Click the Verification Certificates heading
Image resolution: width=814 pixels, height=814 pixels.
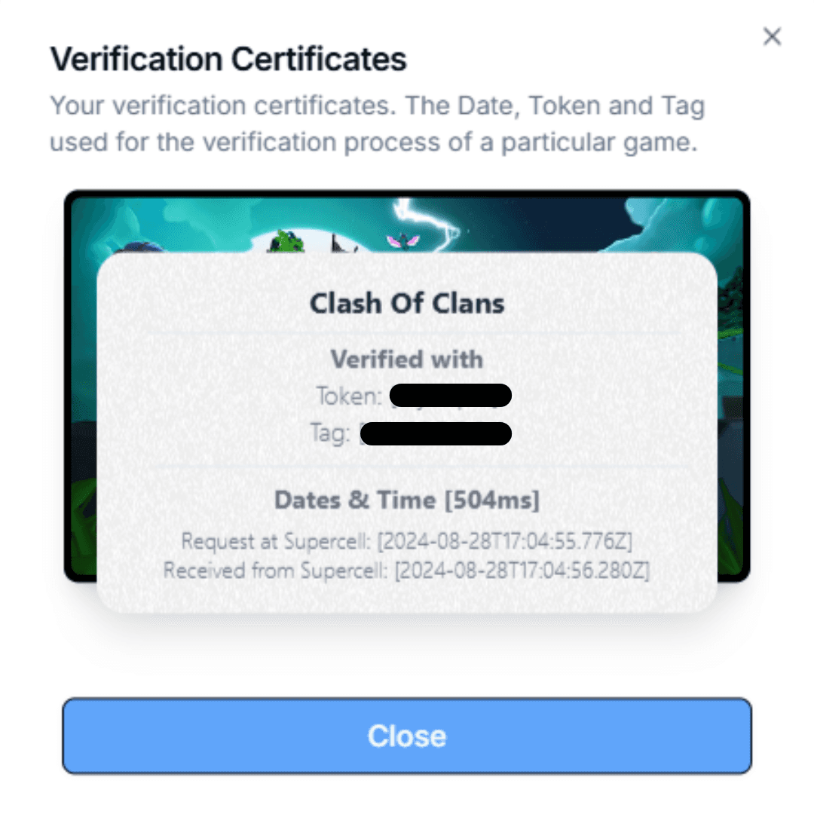[228, 60]
